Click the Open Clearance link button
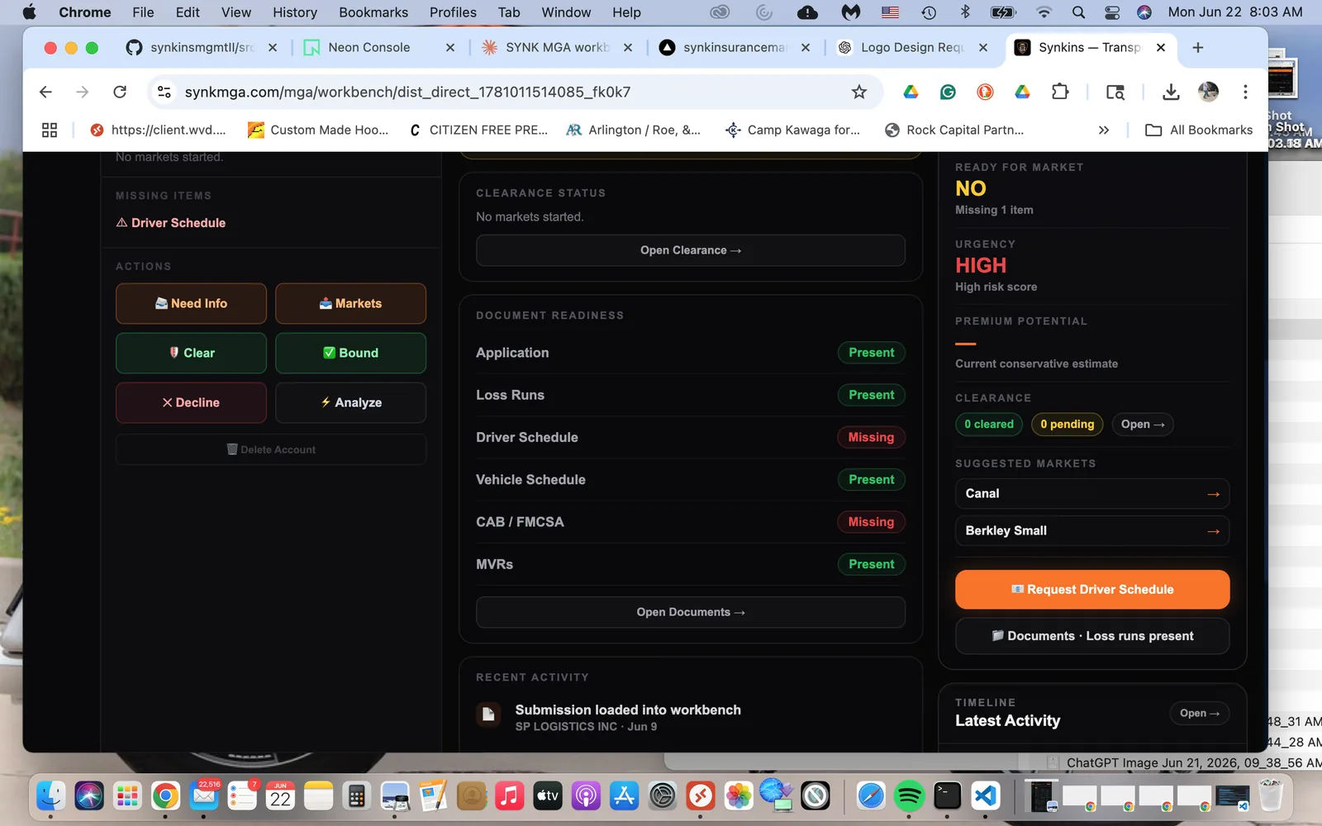 pos(691,250)
